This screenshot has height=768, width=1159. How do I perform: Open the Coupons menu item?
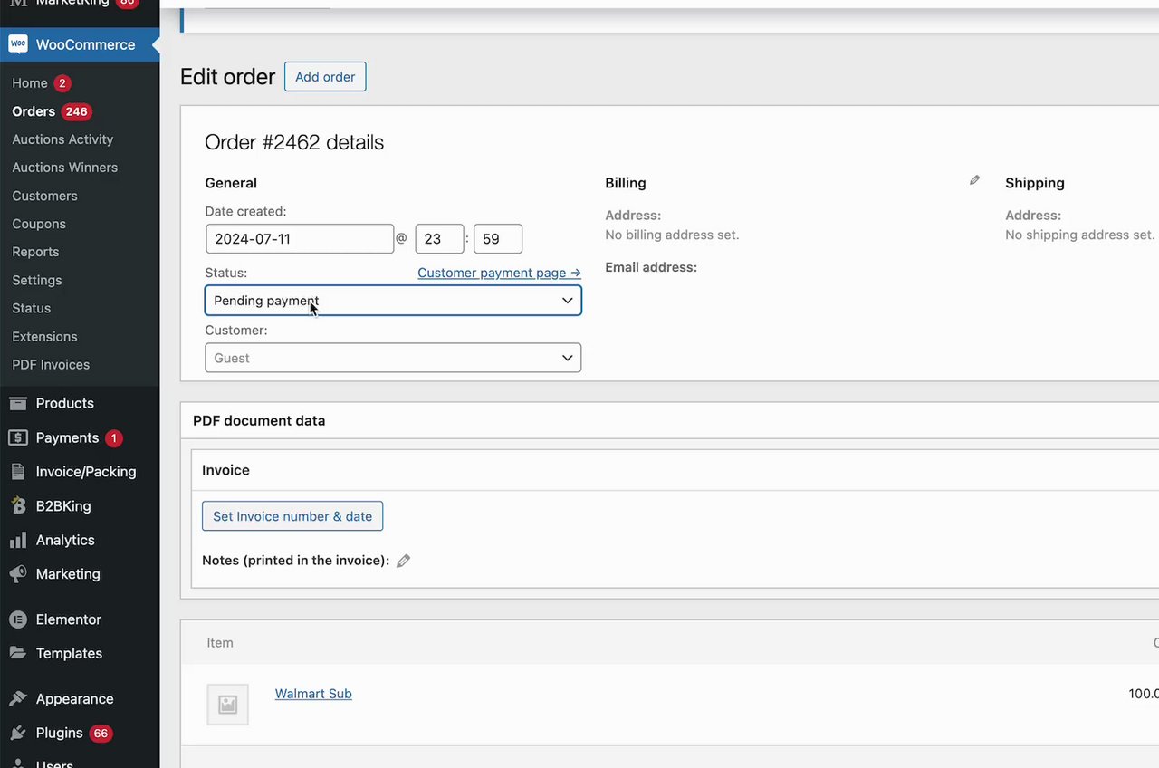coord(39,224)
